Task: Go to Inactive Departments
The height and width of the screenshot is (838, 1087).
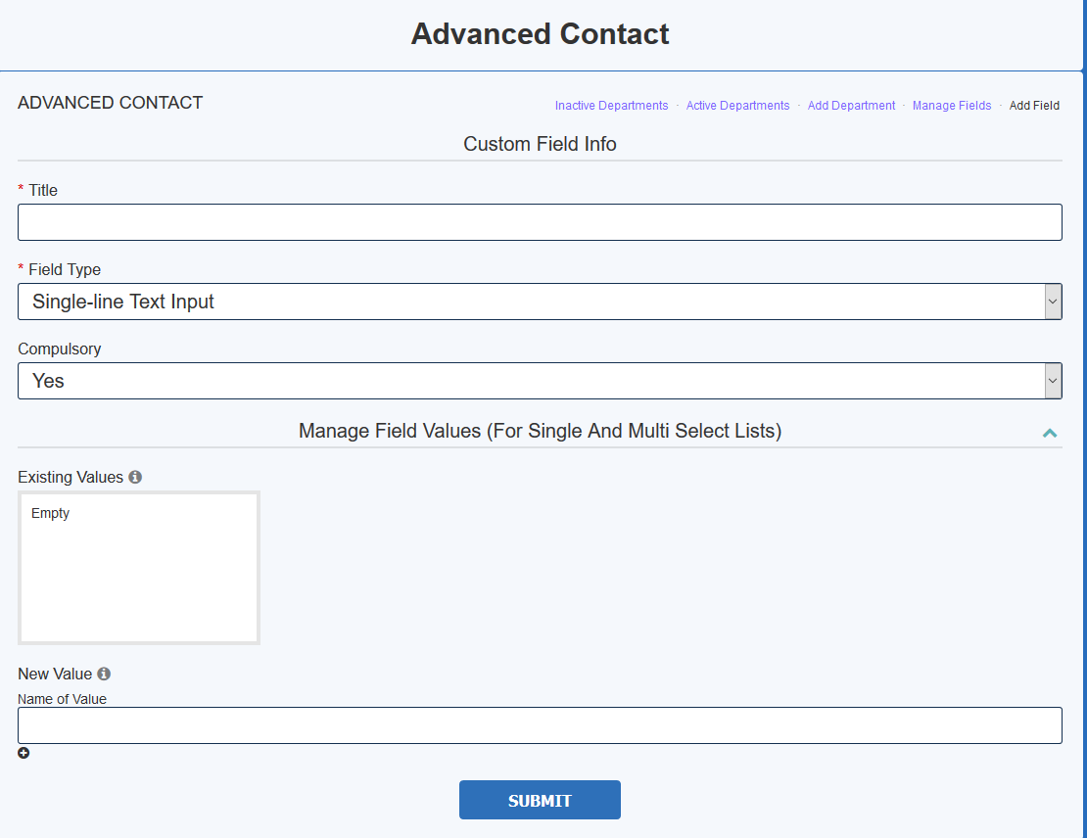Action: (611, 106)
